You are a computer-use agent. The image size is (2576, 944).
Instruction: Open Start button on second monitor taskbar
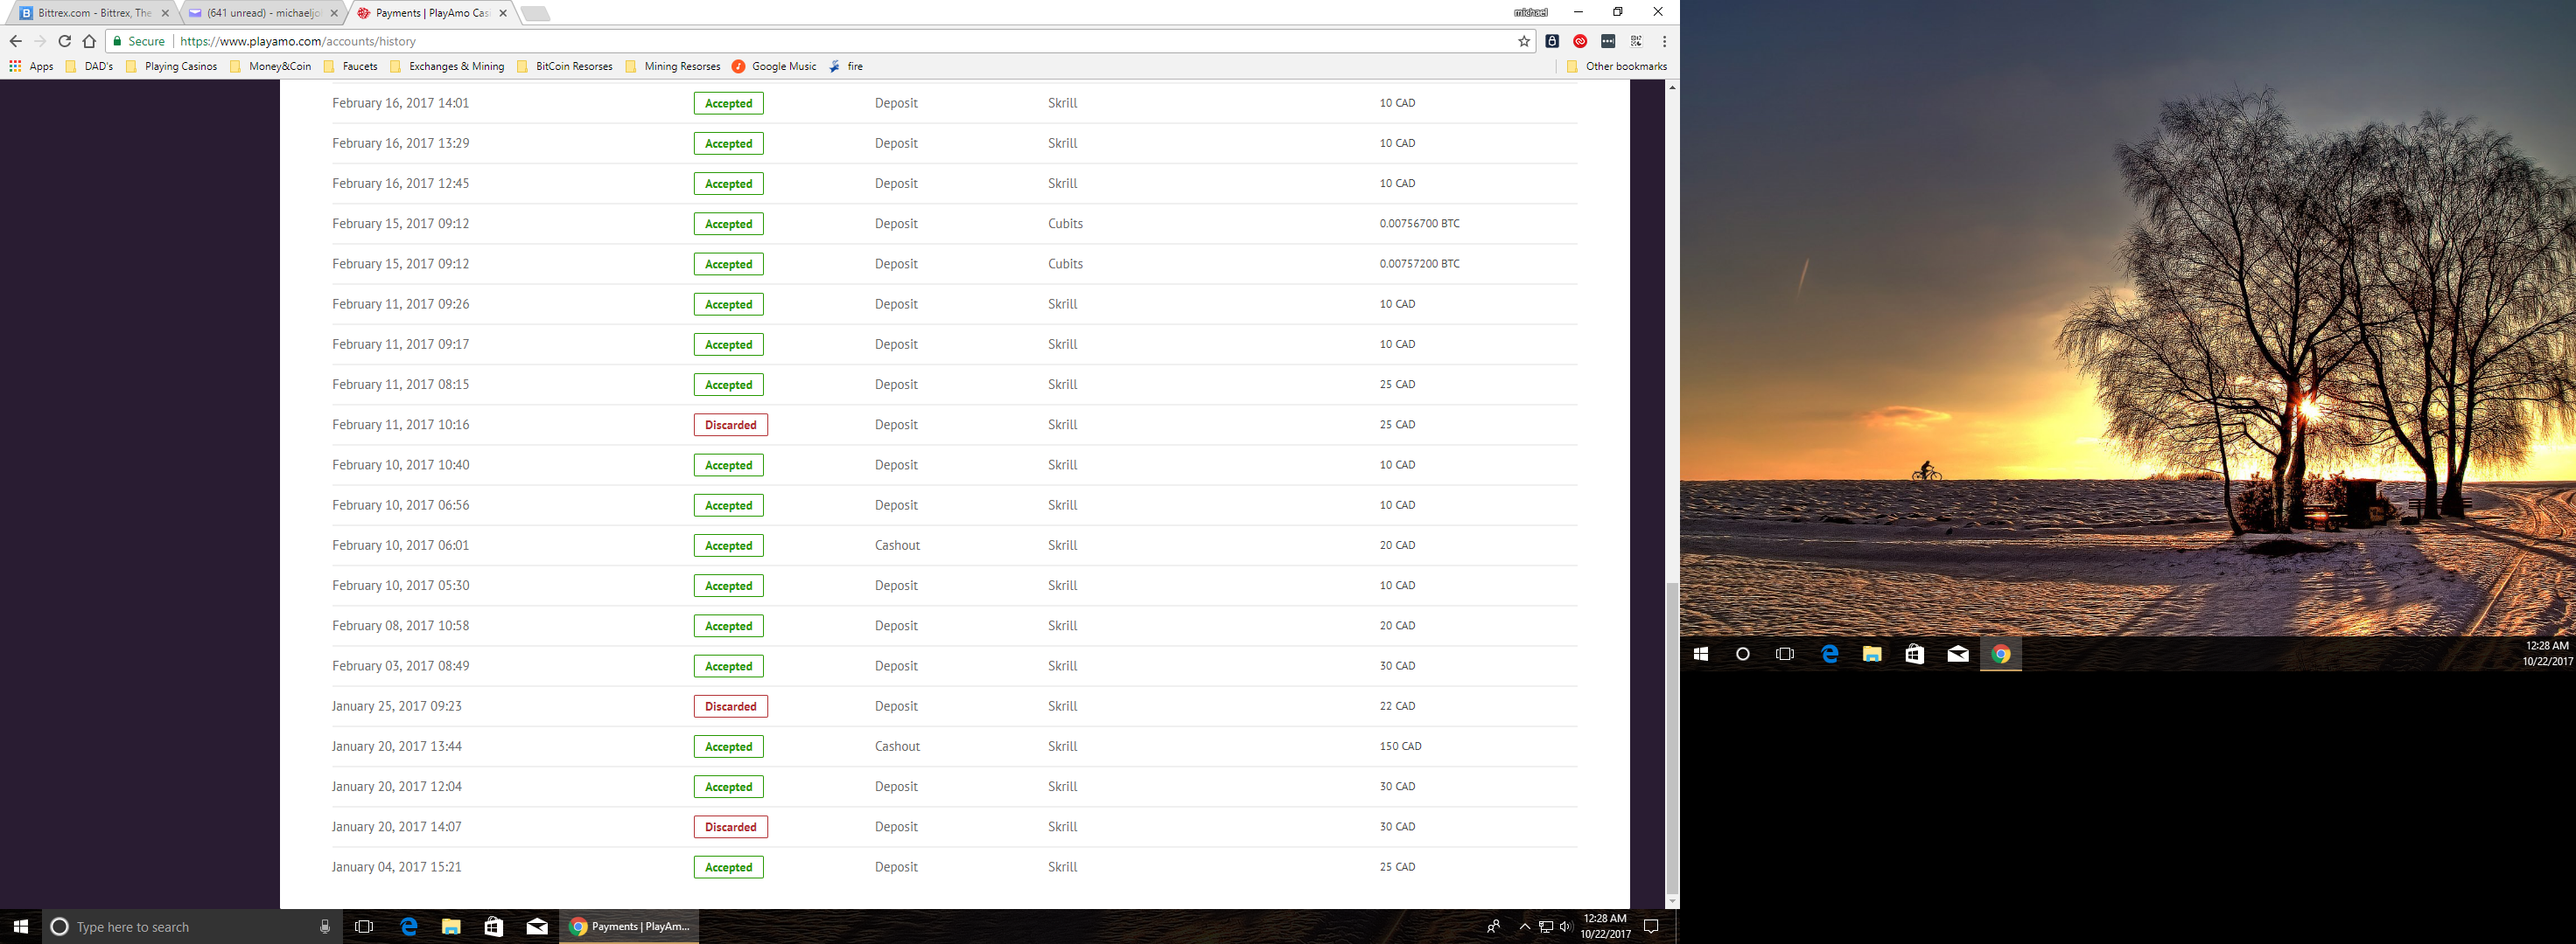1701,655
